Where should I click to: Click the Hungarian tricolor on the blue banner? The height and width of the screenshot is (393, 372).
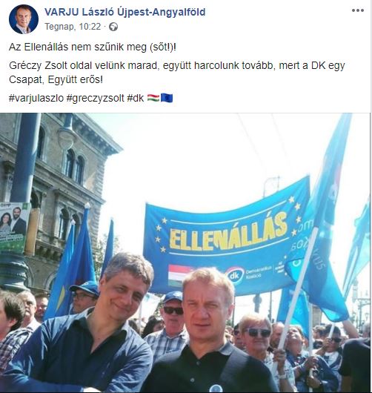coord(179,274)
